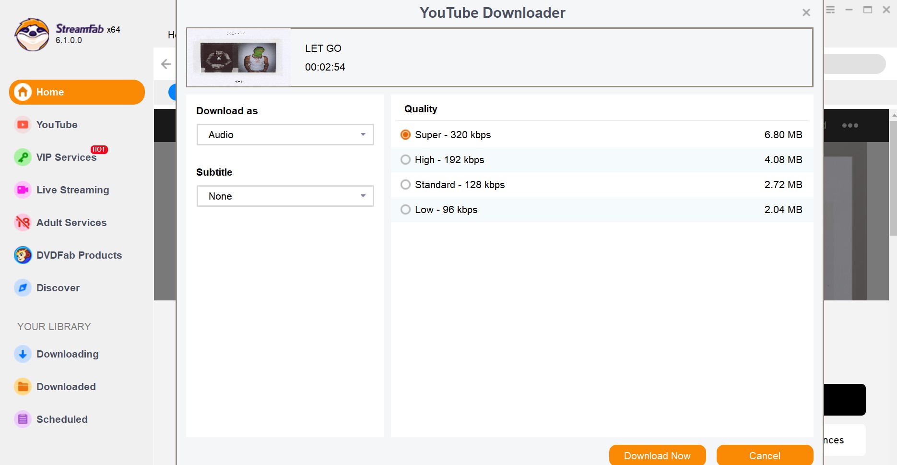Click the Adult Services icon
This screenshot has width=897, height=465.
coord(23,223)
